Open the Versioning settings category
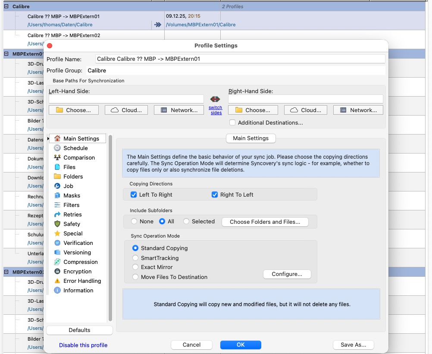Screen dimensions: 432x354 pyautogui.click(x=77, y=252)
